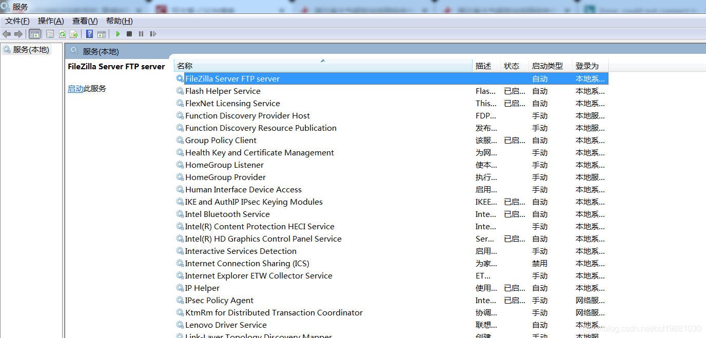
Task: Click gear icon of Human Interface Device Access
Action: click(180, 189)
